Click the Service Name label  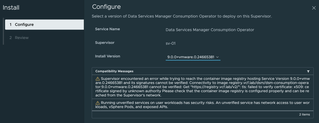[x=107, y=29]
